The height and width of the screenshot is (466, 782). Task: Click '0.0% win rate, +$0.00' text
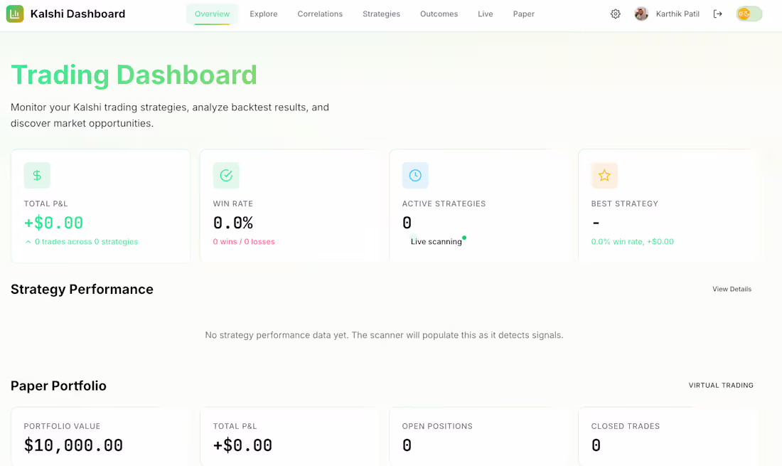click(632, 241)
